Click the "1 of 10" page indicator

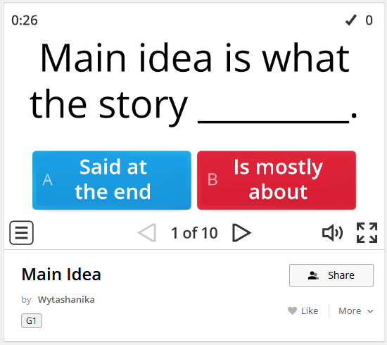[194, 233]
